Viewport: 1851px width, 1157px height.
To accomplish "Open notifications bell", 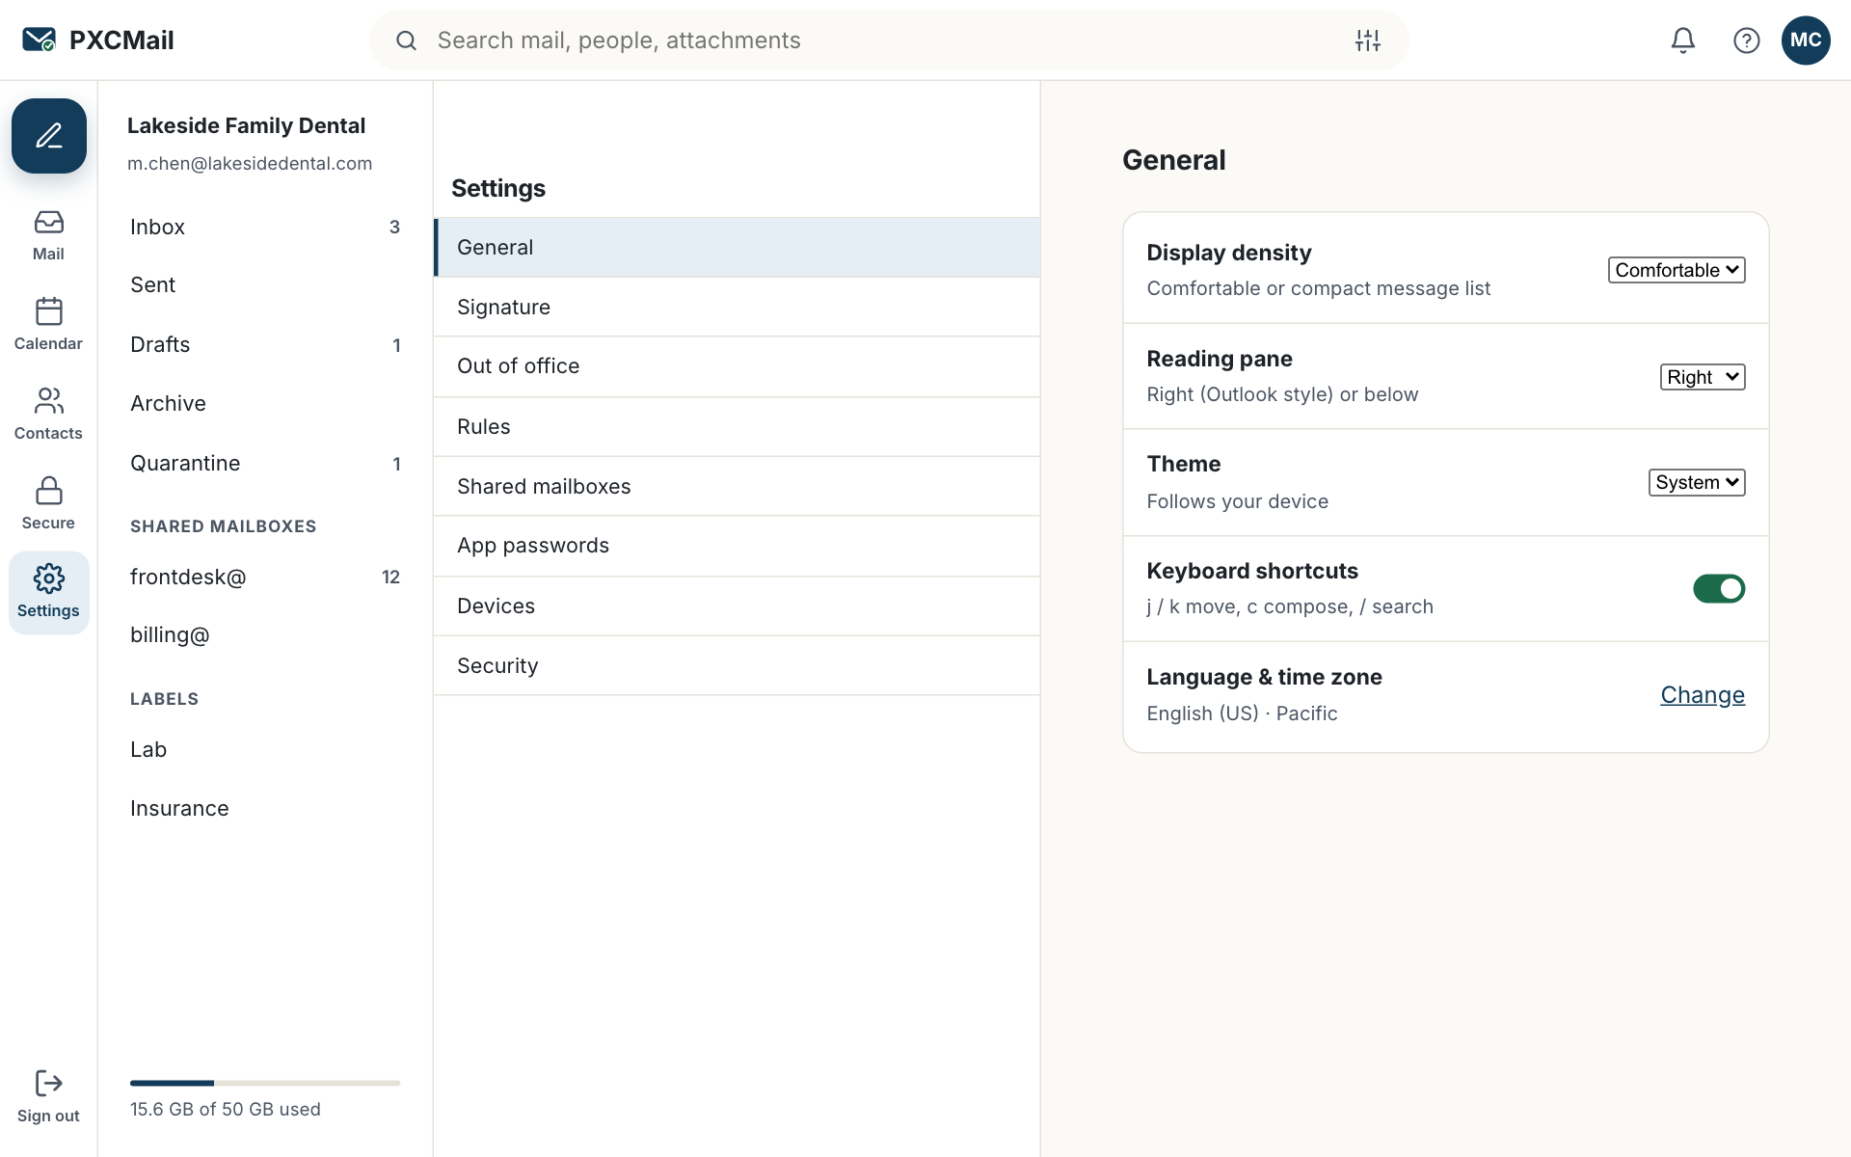I will (x=1683, y=40).
